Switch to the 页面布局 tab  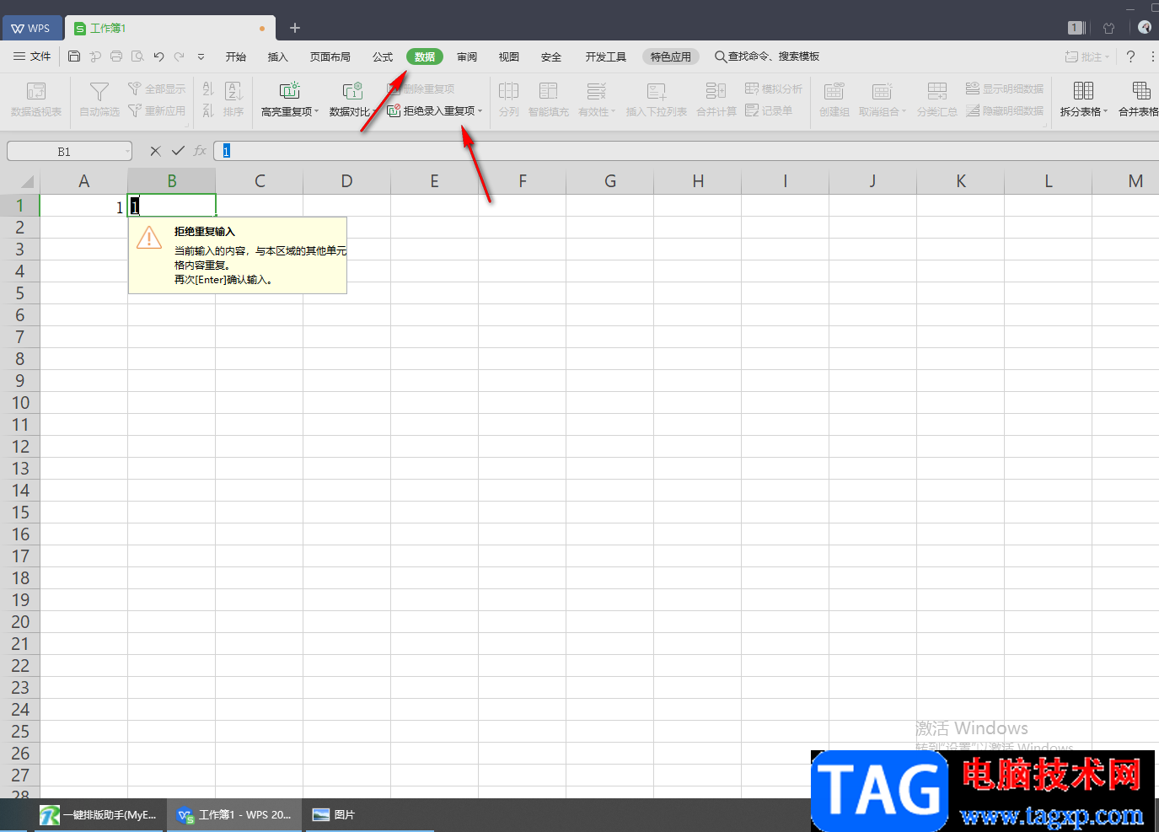(x=330, y=56)
